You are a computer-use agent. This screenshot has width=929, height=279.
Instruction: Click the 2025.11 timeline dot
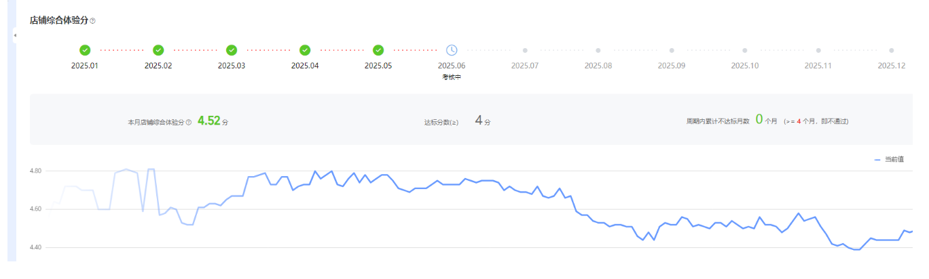818,50
